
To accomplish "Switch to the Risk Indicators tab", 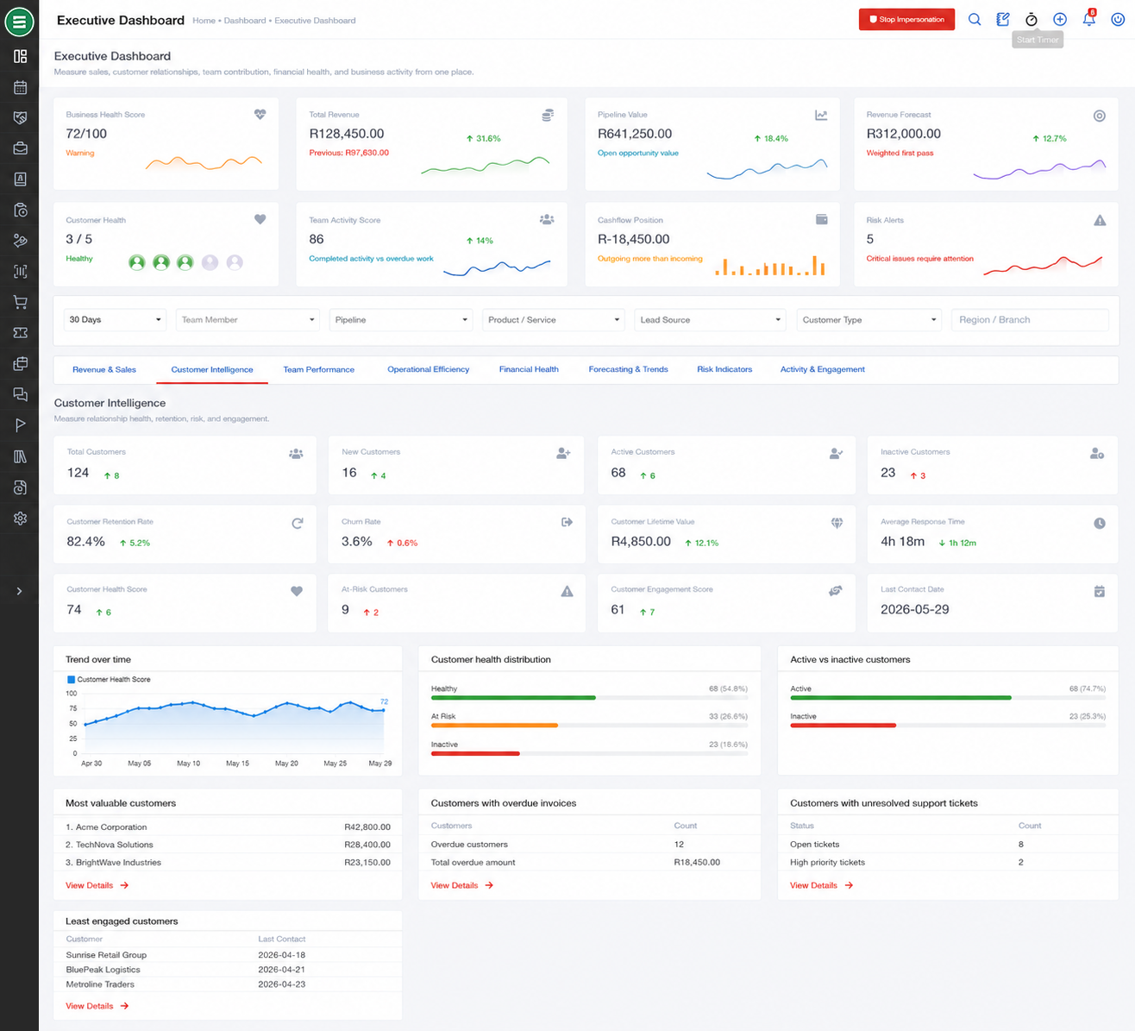I will [x=724, y=369].
